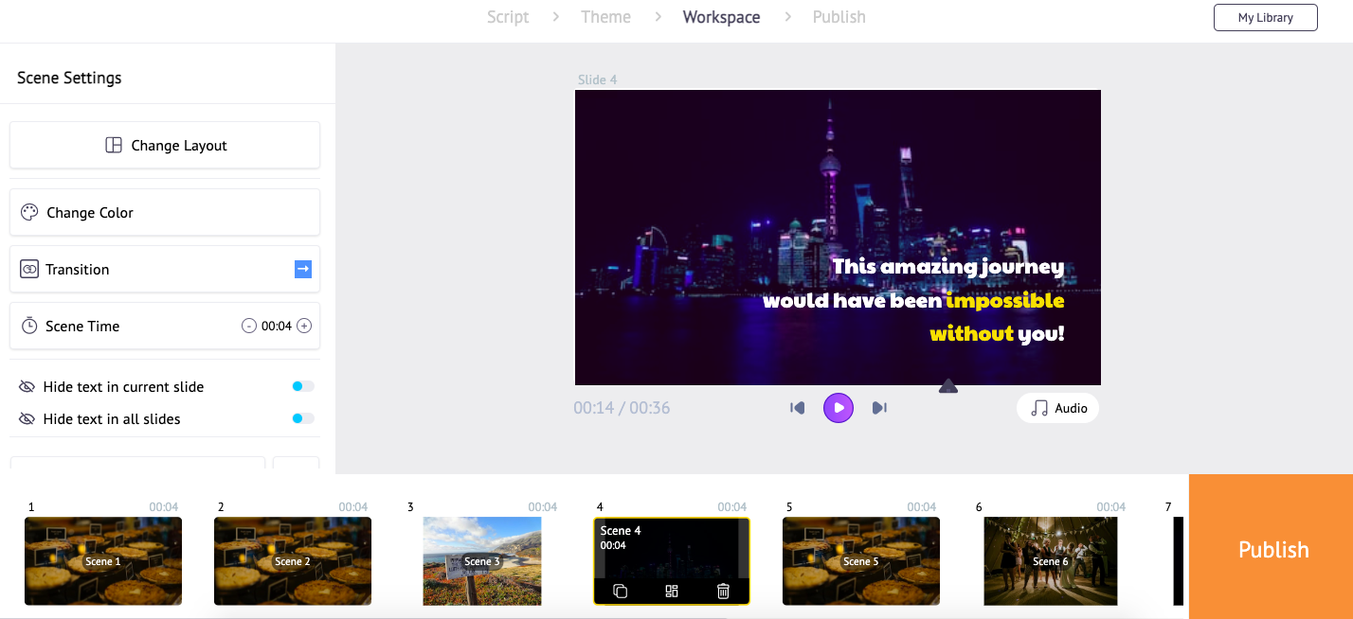This screenshot has height=619, width=1353.
Task: Open the Change Color options
Action: pos(165,212)
